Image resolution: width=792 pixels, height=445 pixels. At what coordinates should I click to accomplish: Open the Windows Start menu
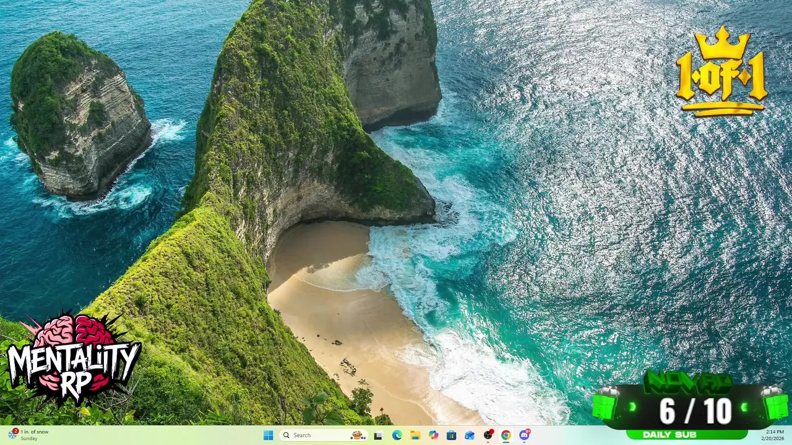click(x=268, y=435)
